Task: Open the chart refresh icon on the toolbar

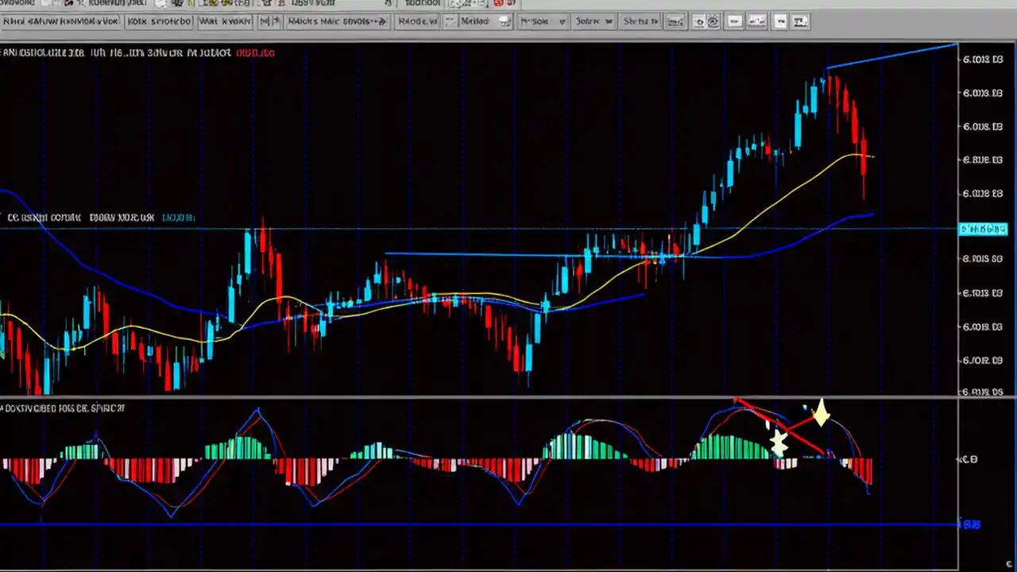Action: [675, 21]
